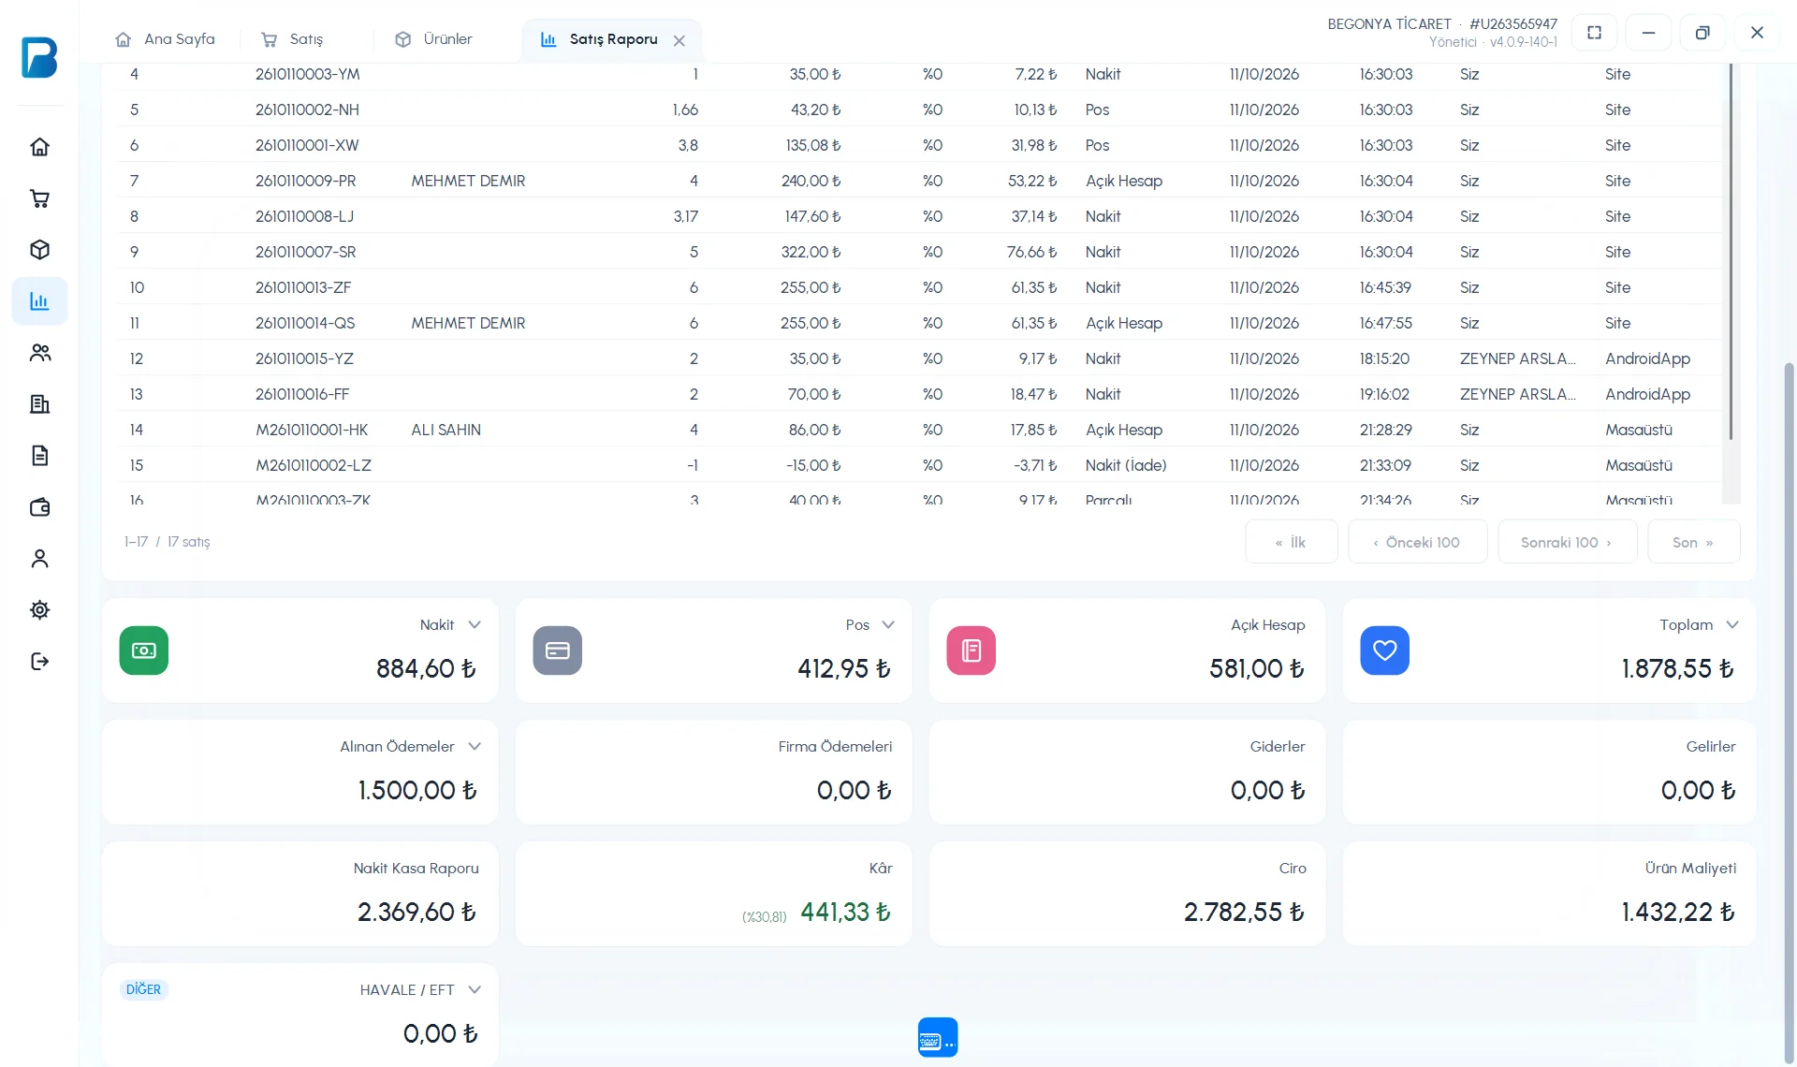Click the DİĞER badge
Viewport: 1797px width, 1067px height.
tap(143, 989)
